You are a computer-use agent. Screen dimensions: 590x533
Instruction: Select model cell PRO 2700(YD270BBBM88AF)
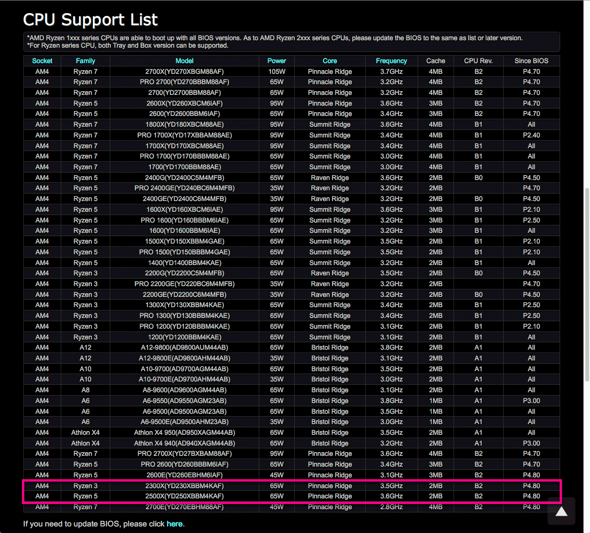[x=185, y=82]
